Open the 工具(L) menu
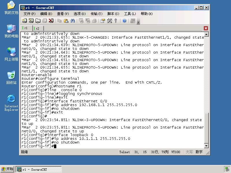Screen dimensions: 231x173 [130, 14]
